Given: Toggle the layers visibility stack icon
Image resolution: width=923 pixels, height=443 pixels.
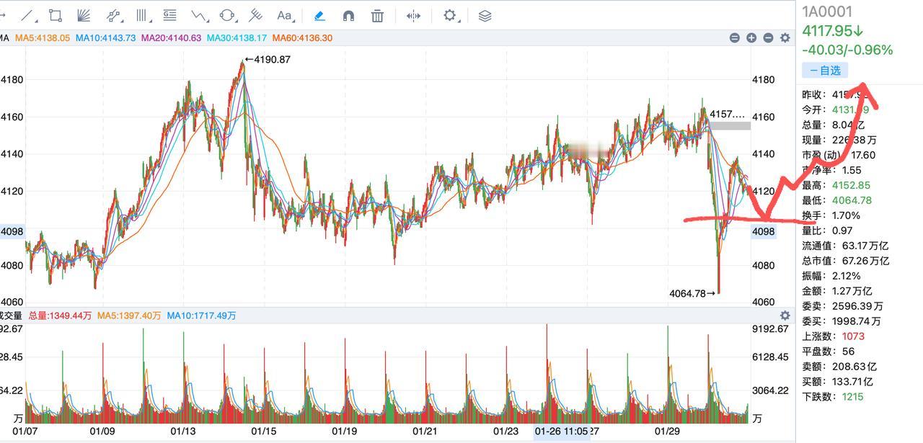Looking at the screenshot, I should 485,15.
